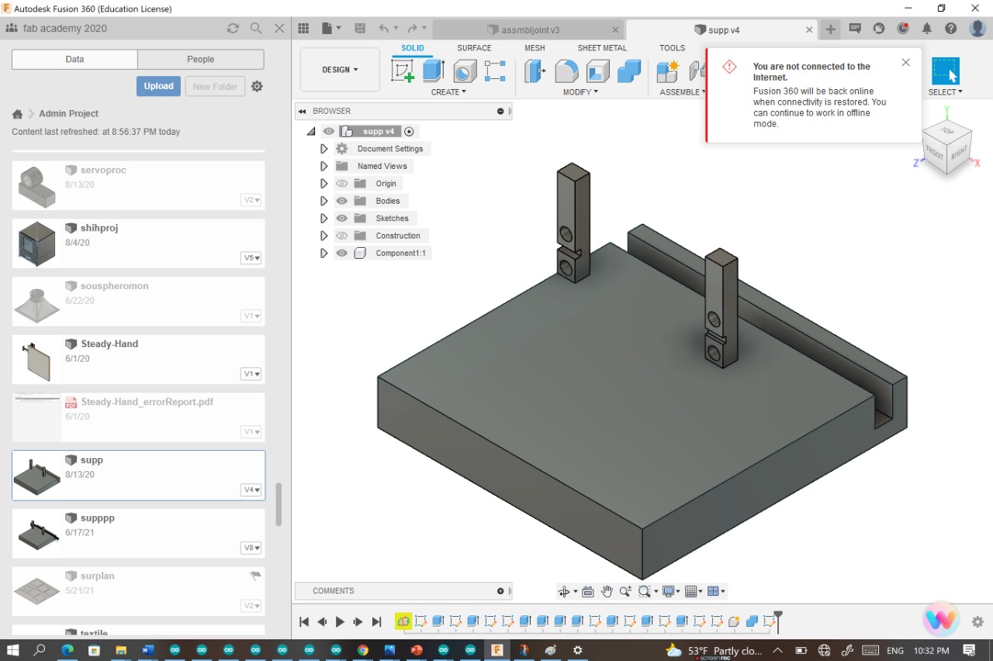Toggle visibility of supp v4 root component
The image size is (993, 661).
(329, 132)
